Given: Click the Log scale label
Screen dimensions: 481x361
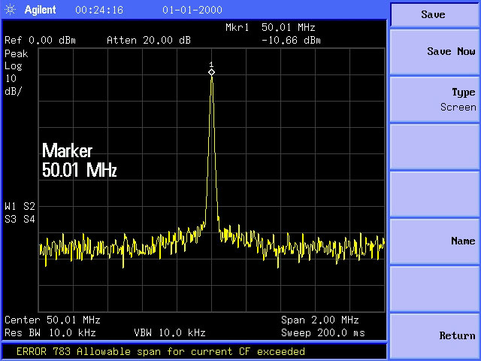Looking at the screenshot, I should click(14, 66).
